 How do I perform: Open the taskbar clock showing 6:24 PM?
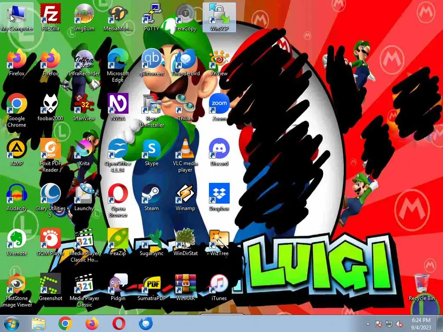pyautogui.click(x=421, y=324)
